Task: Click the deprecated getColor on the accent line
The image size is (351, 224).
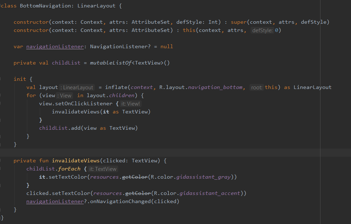Action: pos(138,194)
